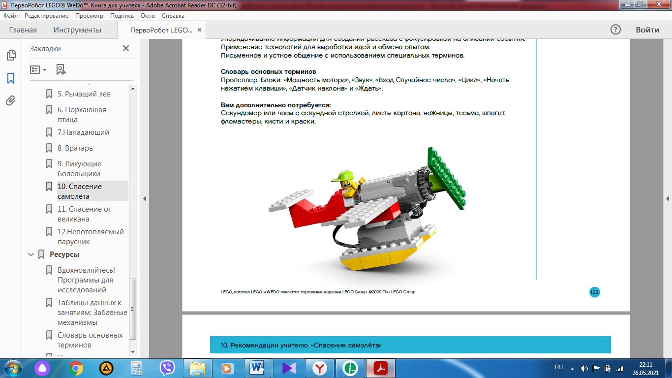Click bookmarks panel scrollbar up arrow

click(x=132, y=88)
